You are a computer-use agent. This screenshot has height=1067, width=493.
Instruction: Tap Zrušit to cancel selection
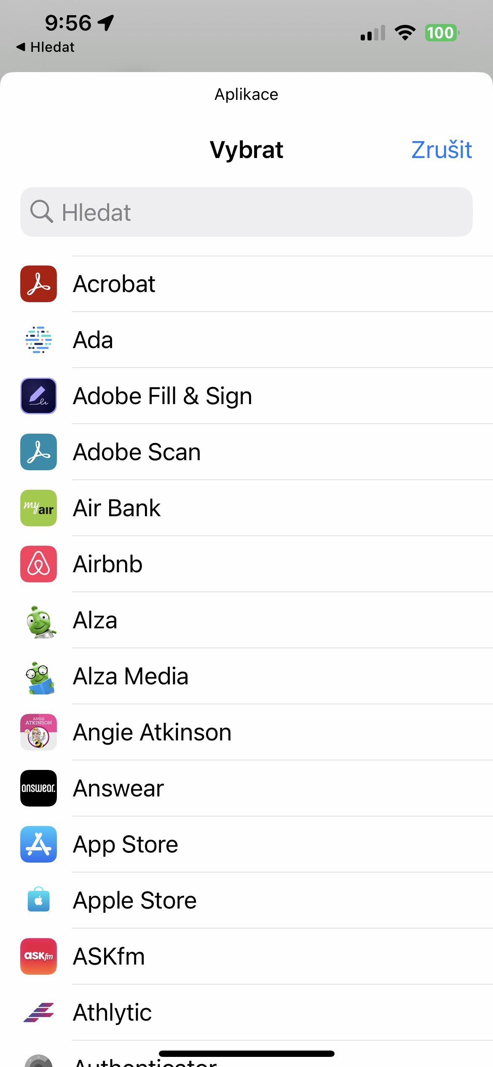click(x=441, y=150)
